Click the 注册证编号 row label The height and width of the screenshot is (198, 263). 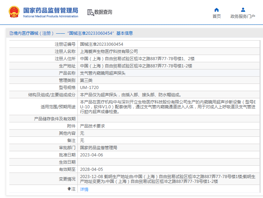point(65,44)
